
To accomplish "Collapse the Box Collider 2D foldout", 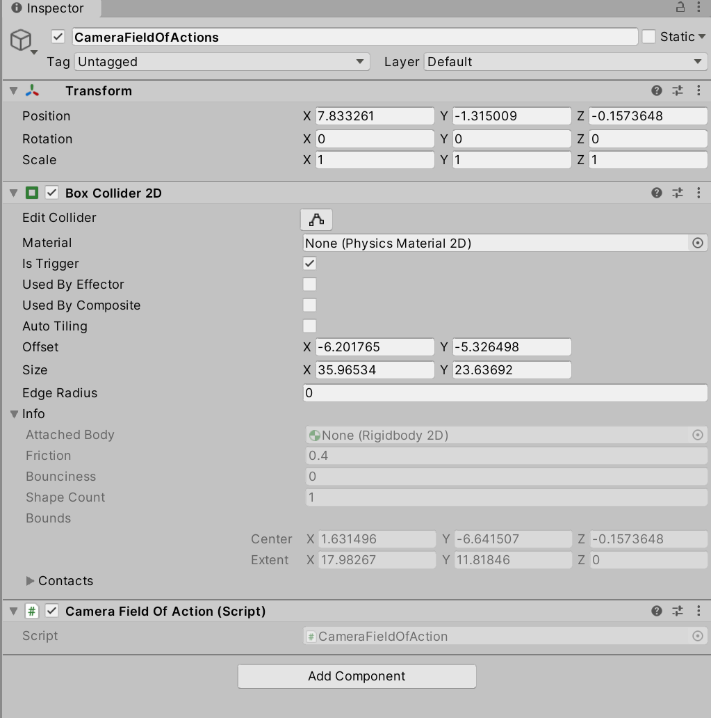I will 14,193.
